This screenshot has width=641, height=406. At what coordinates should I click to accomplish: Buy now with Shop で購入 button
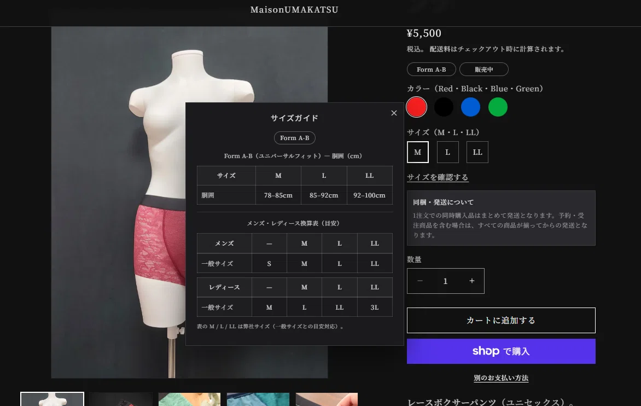501,351
